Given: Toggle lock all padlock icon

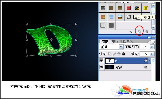Looking at the screenshot, I should (x=123, y=54).
